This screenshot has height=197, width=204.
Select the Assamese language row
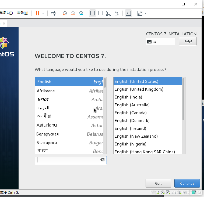[69, 117]
